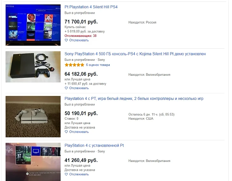The height and width of the screenshot is (181, 232).
Task: Open the 'PlayStation 4 с установленной Pt' listing
Action: pyautogui.click(x=94, y=145)
